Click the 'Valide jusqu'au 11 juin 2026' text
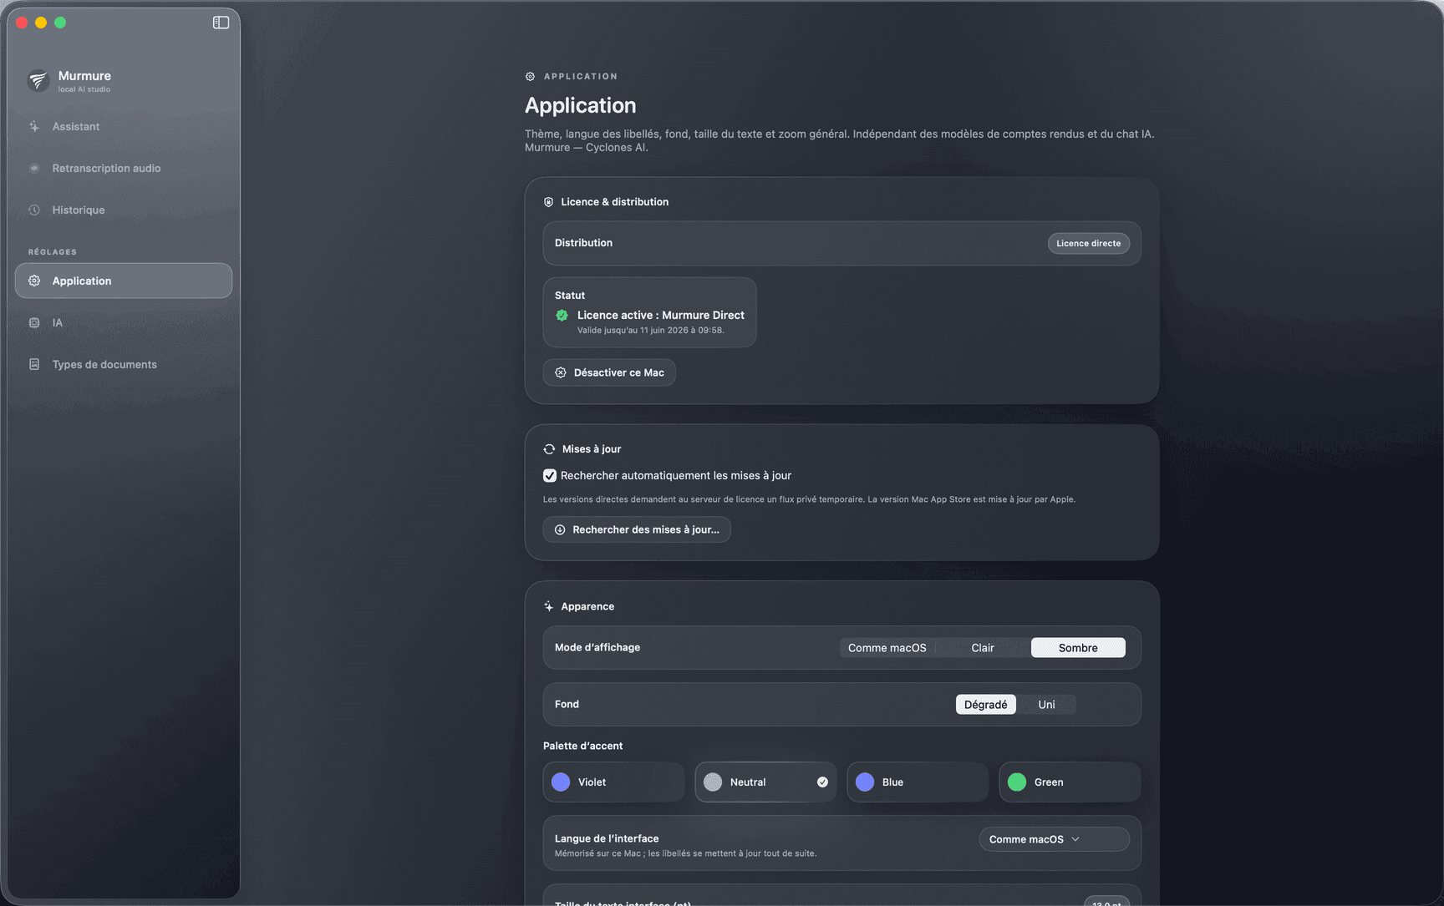Image resolution: width=1444 pixels, height=906 pixels. coord(651,331)
